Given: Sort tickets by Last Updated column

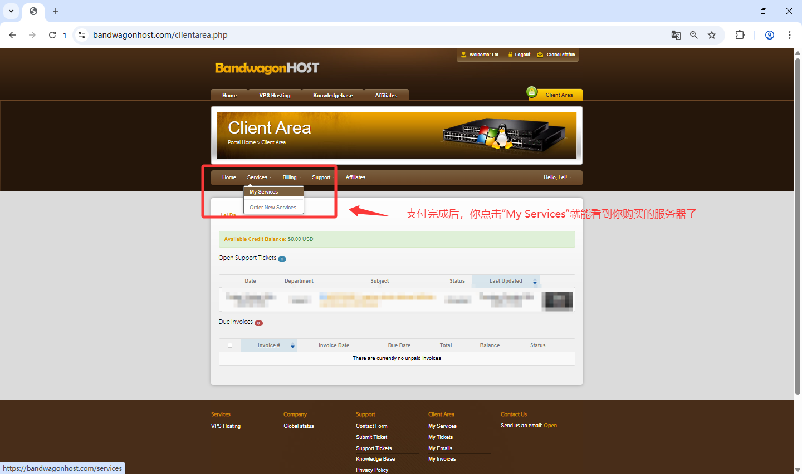Looking at the screenshot, I should click(x=506, y=281).
